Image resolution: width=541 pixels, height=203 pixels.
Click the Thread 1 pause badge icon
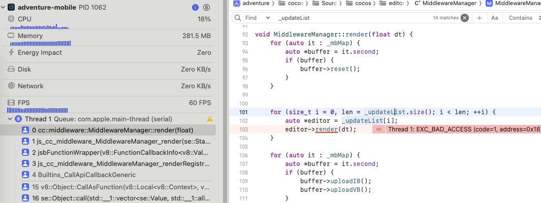(x=18, y=119)
